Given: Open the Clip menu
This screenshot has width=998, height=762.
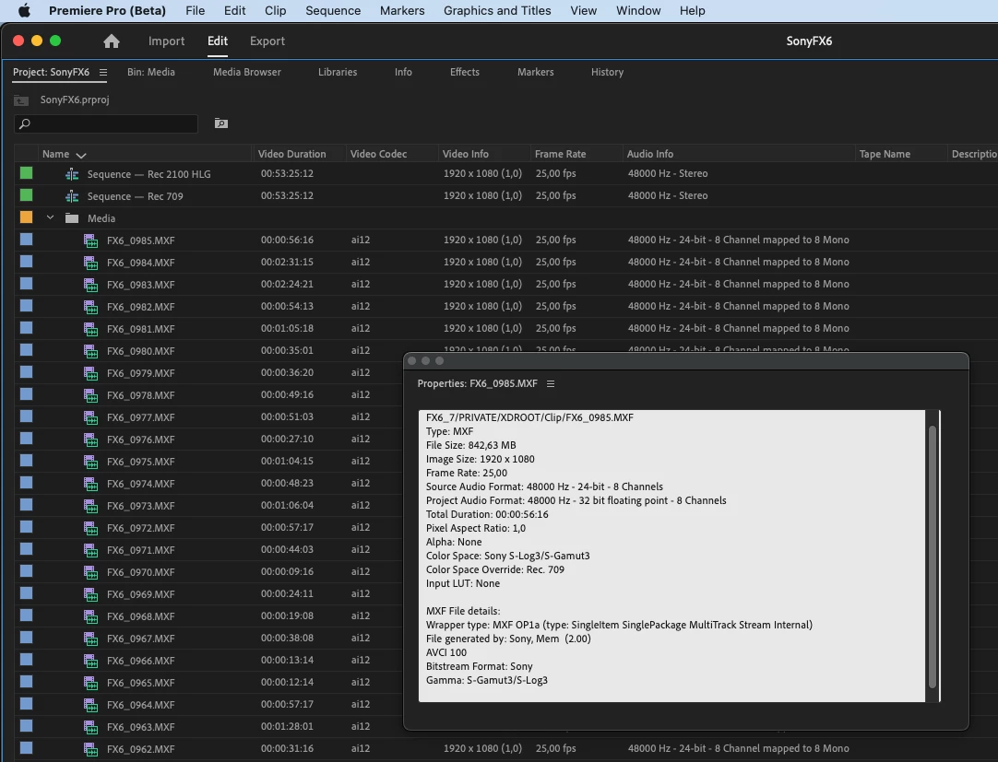Looking at the screenshot, I should pyautogui.click(x=275, y=10).
